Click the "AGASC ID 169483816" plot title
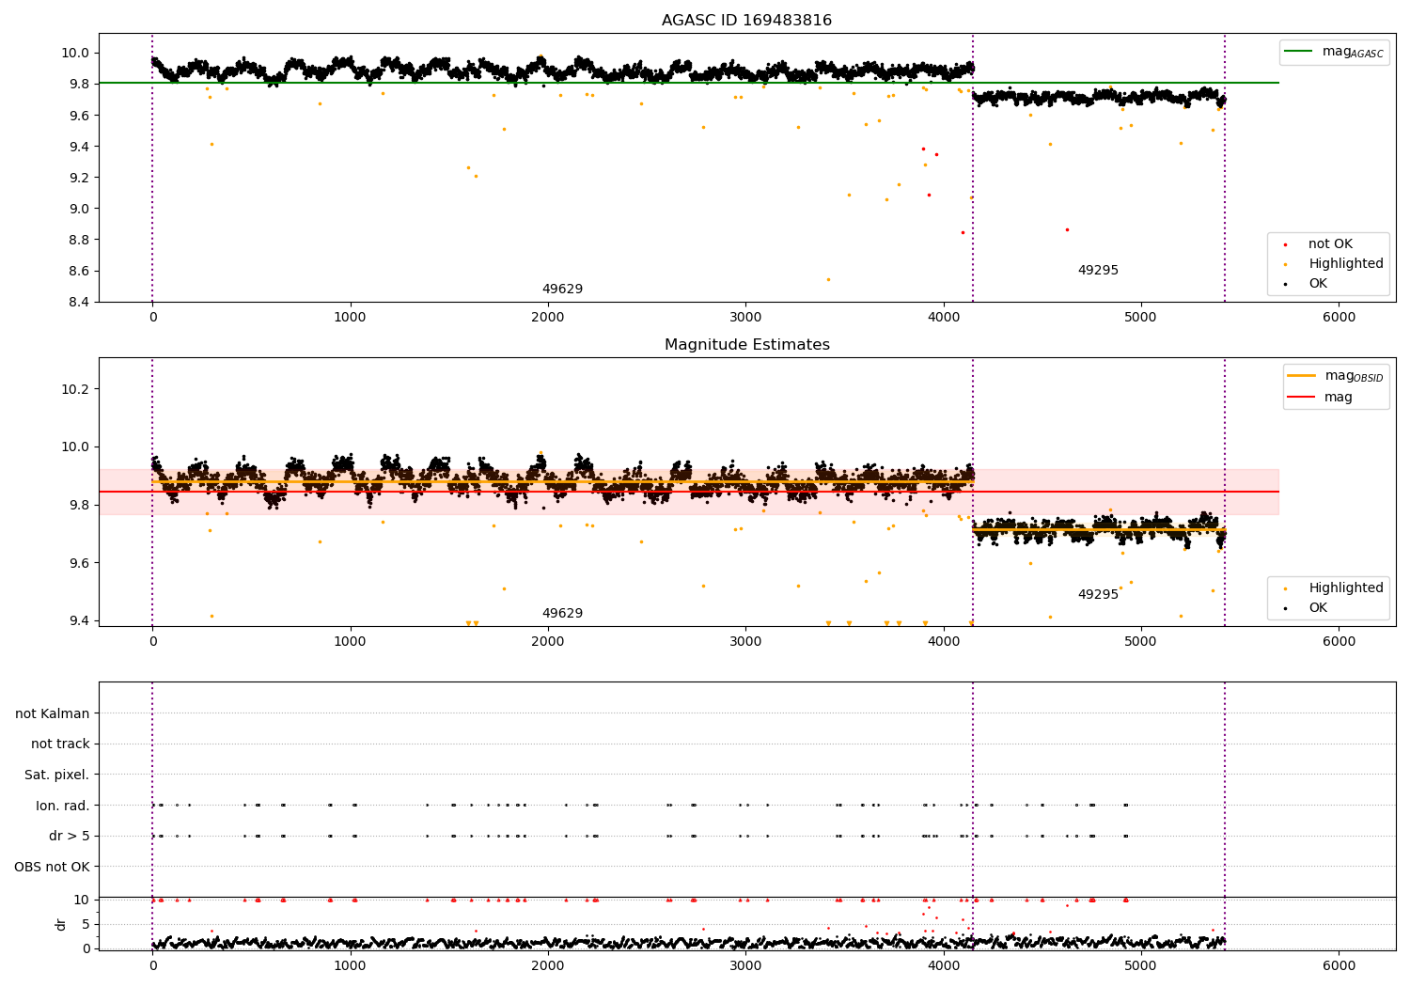Viewport: 1410px width, 987px height. [746, 21]
